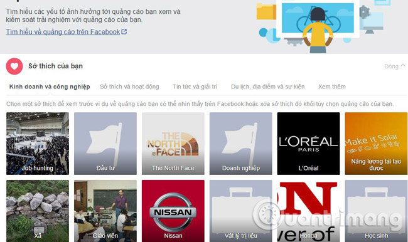Image resolution: width=408 pixels, height=242 pixels.
Task: Switch to the 'Sở thích và hoạt động' tab
Action: (x=129, y=87)
